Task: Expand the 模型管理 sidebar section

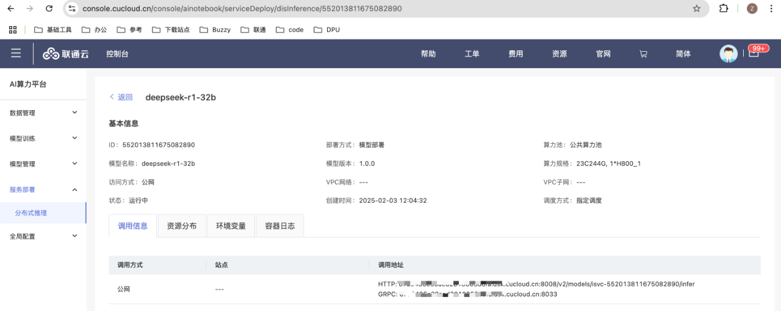Action: [43, 164]
